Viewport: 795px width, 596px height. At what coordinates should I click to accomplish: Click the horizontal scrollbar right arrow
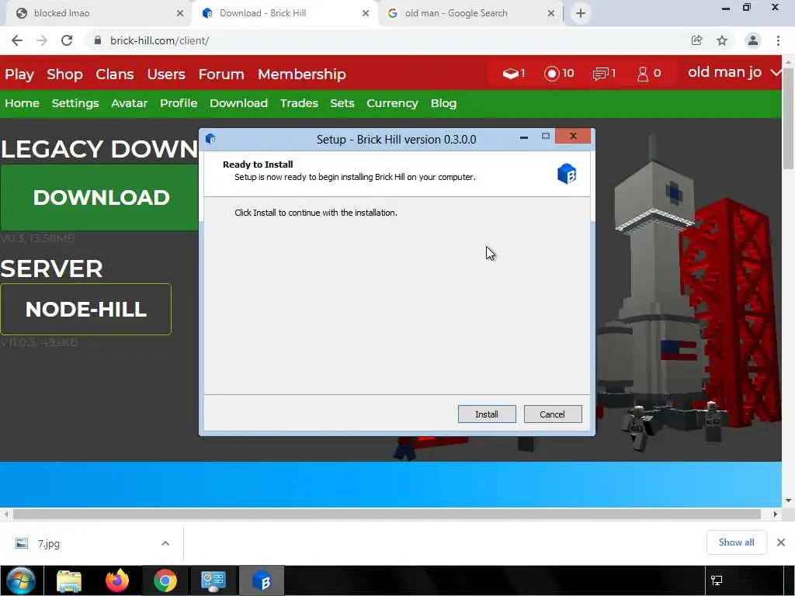[x=776, y=514]
